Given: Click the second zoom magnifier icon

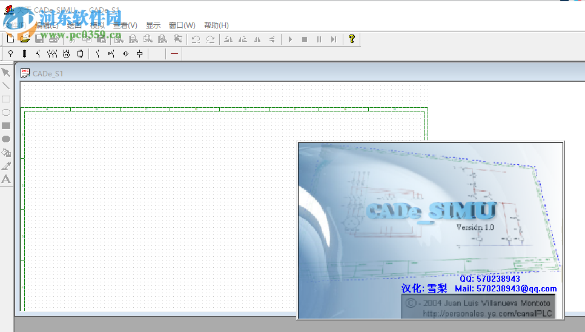Looking at the screenshot, I should point(133,39).
